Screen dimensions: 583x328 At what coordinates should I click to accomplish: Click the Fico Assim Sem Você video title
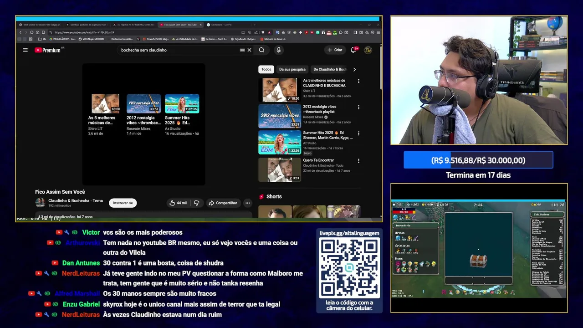[x=60, y=192]
